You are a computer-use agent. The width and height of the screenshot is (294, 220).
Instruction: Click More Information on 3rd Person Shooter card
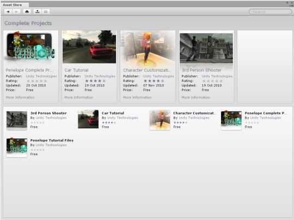pos(196,97)
